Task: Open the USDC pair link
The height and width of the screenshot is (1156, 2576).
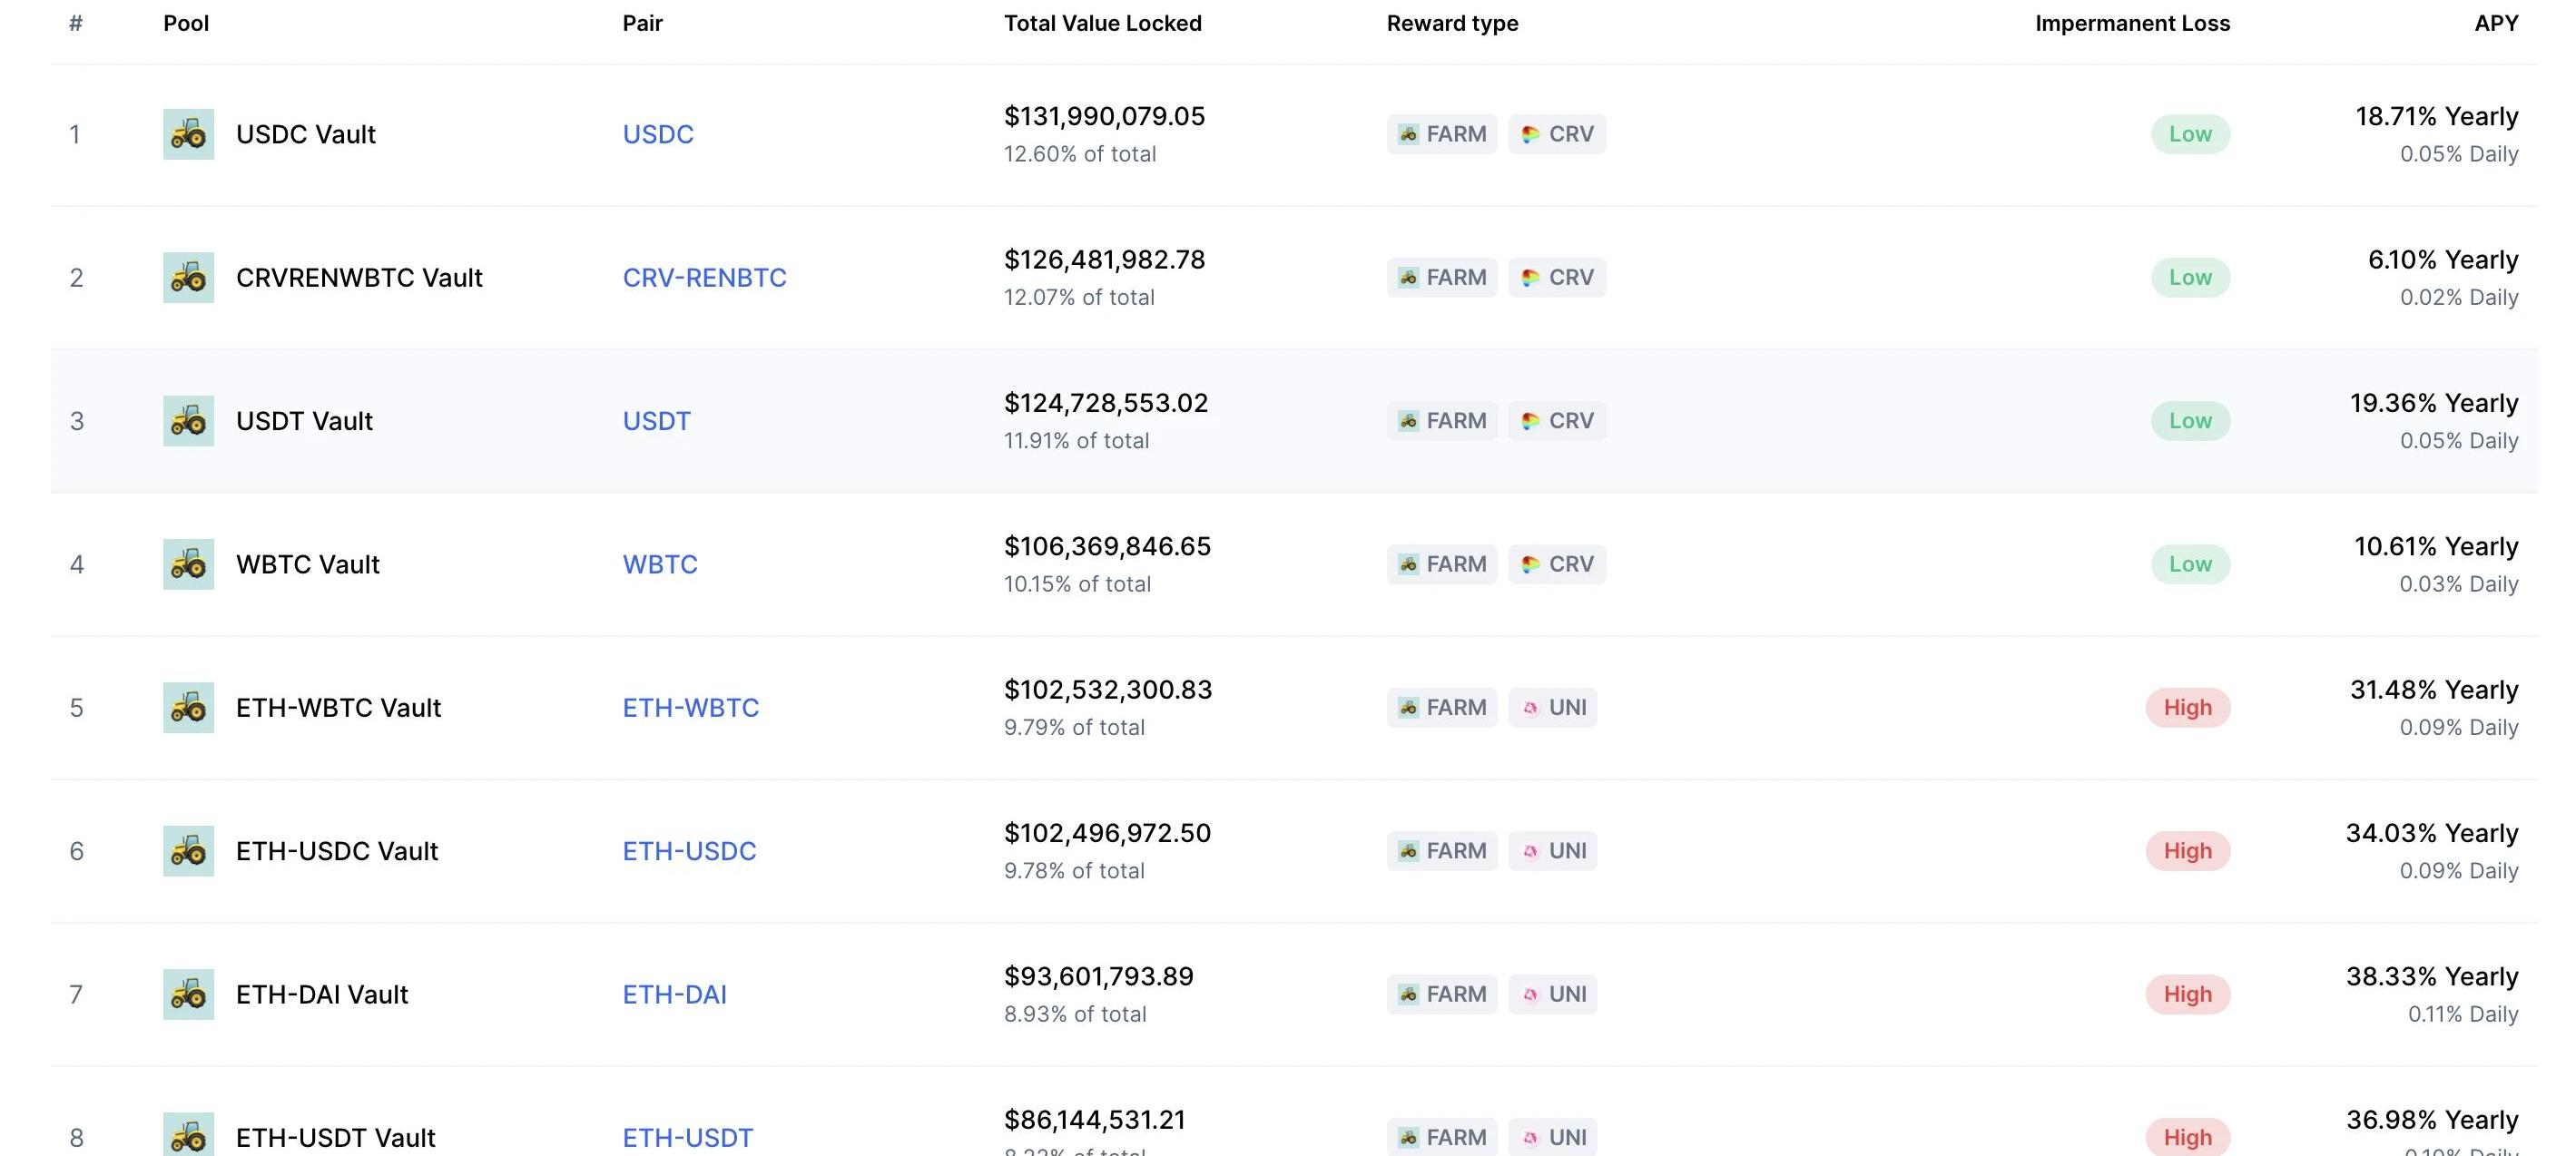Action: (658, 134)
